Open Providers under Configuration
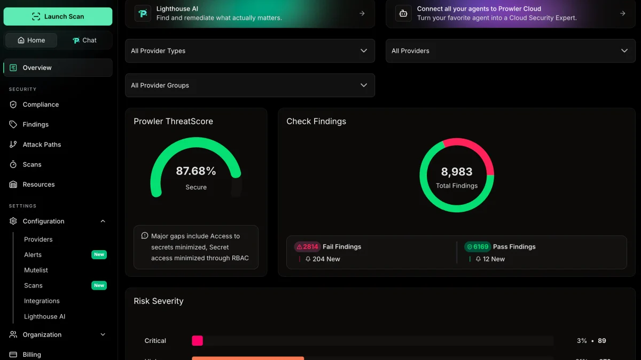The image size is (641, 360). pos(38,239)
